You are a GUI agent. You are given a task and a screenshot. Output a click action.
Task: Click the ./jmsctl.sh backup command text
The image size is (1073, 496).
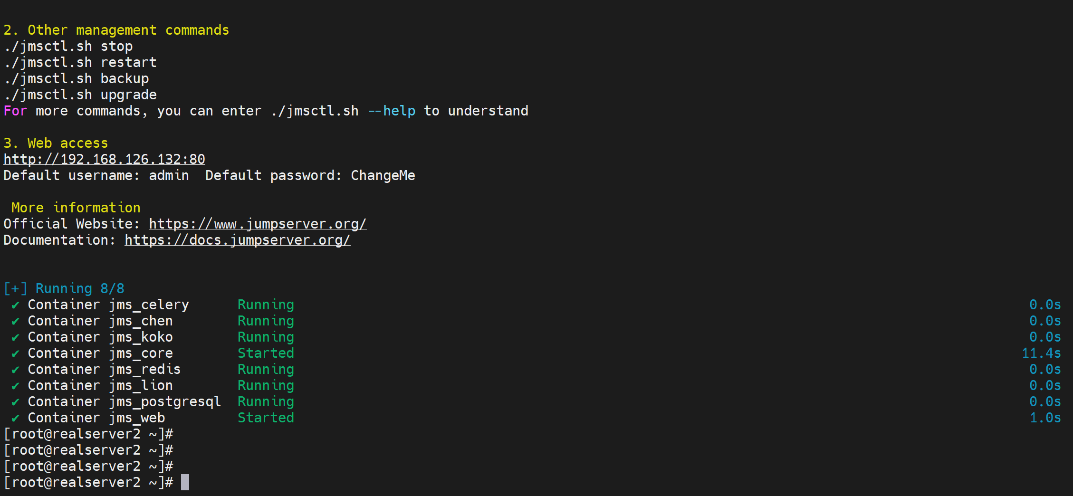tap(76, 78)
